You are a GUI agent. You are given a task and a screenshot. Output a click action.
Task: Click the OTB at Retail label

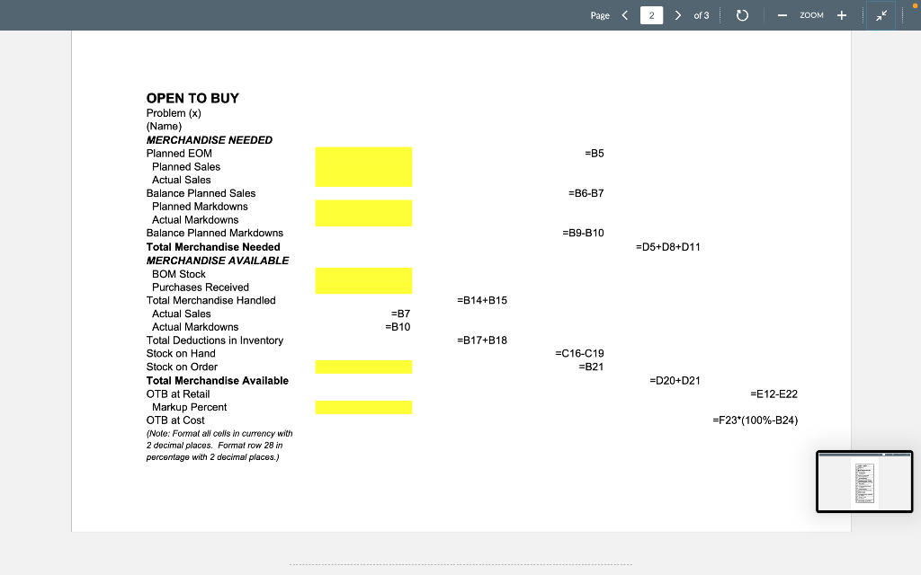tap(178, 394)
